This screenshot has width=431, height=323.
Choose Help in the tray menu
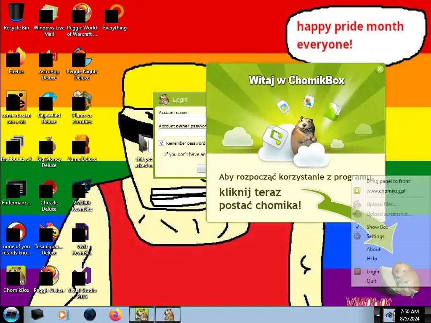[x=372, y=259]
